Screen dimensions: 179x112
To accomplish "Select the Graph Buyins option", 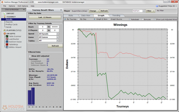I will [109, 19].
